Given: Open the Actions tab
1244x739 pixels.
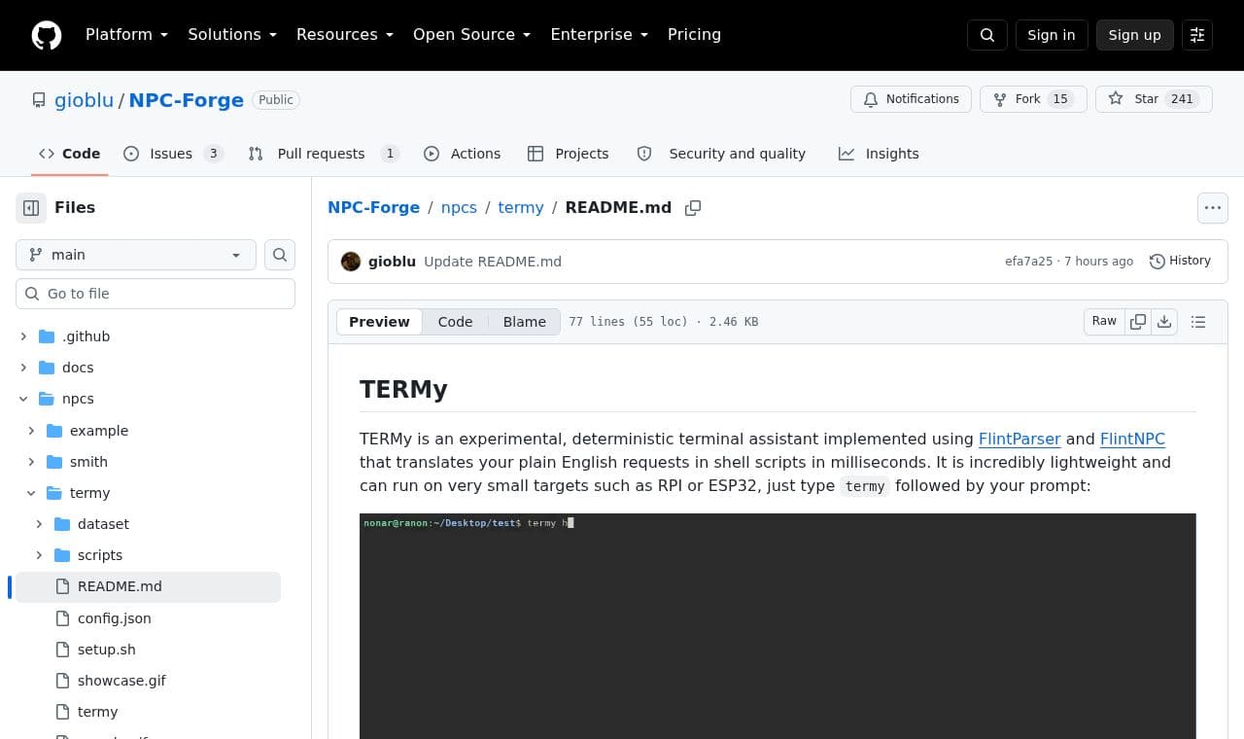Looking at the screenshot, I should pyautogui.click(x=463, y=154).
